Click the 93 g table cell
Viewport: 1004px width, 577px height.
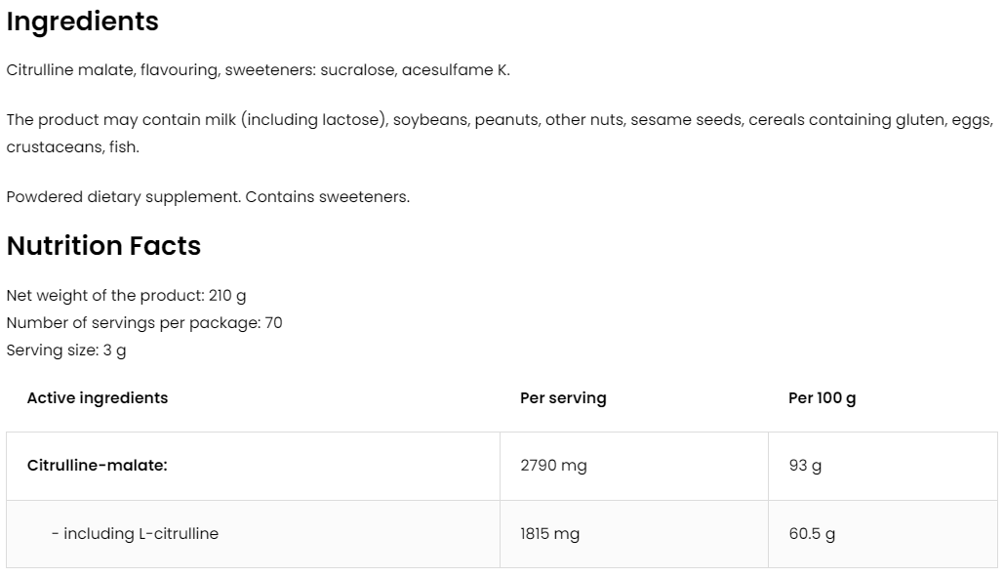[x=805, y=466]
